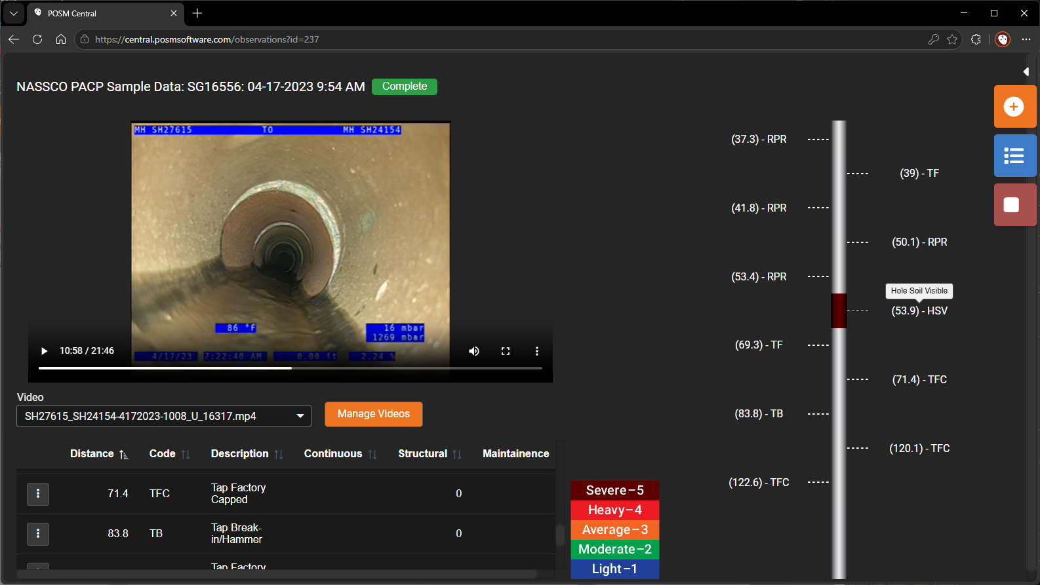Click the (37.3) - RPR observation

tap(759, 140)
